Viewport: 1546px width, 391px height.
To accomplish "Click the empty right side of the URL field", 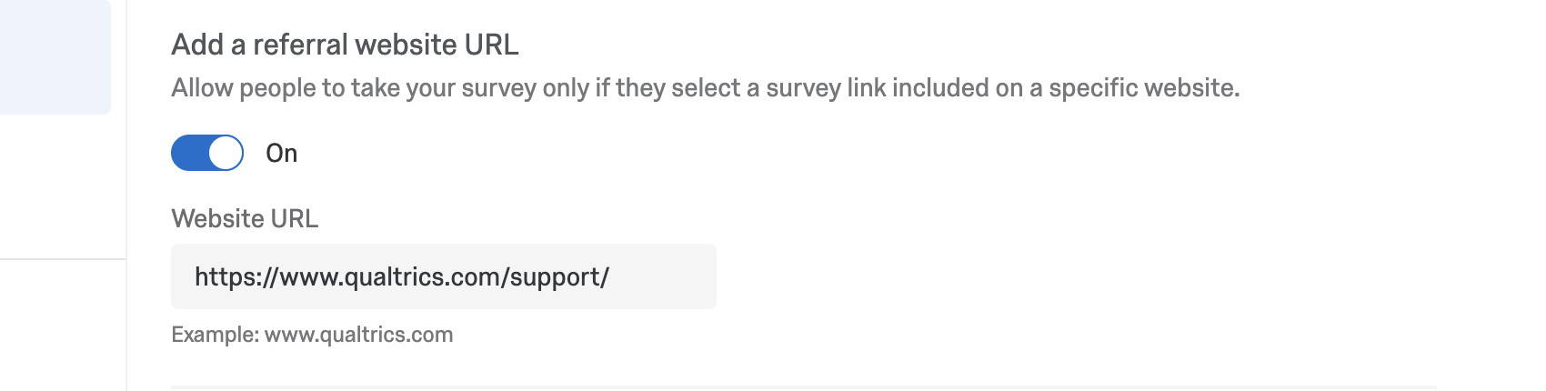I will point(668,276).
